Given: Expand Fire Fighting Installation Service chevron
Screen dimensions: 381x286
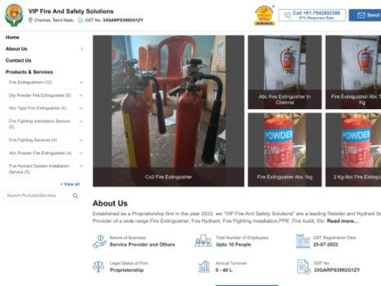Looking at the screenshot, I should click(x=81, y=121).
